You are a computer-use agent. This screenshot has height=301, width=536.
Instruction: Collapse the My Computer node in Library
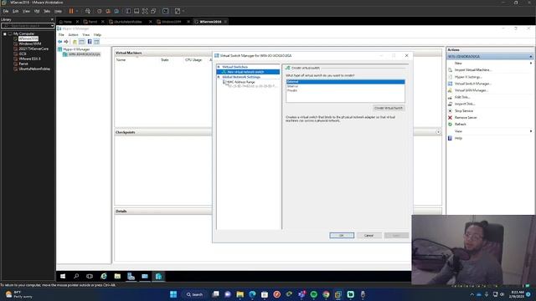[5, 33]
